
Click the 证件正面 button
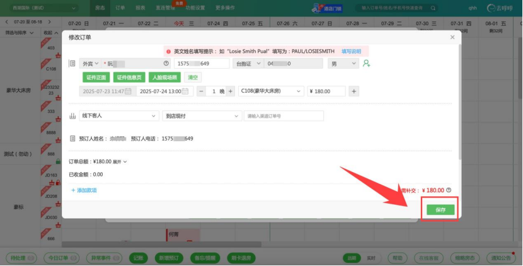[96, 78]
